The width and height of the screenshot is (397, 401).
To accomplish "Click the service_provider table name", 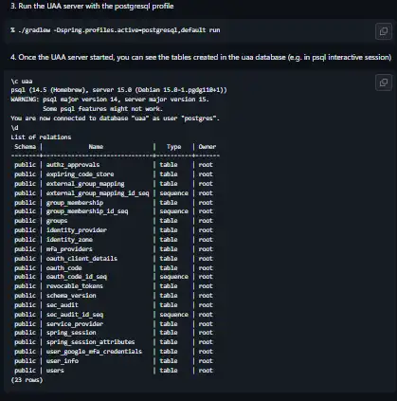I will click(75, 324).
